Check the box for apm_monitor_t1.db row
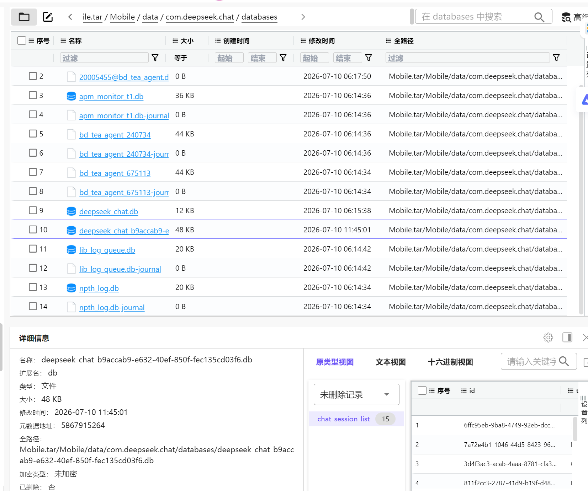The height and width of the screenshot is (491, 588). point(33,95)
